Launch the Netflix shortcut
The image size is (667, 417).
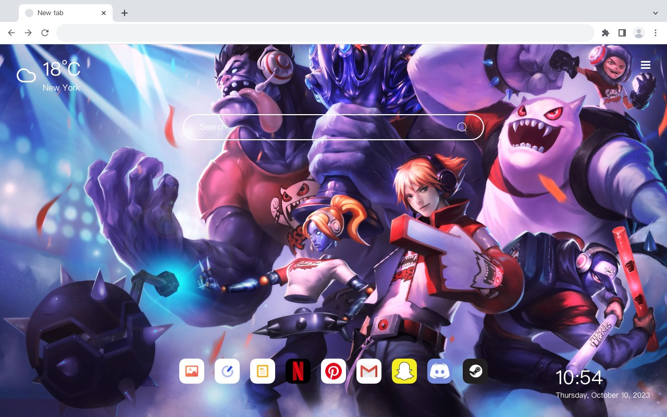tap(298, 371)
